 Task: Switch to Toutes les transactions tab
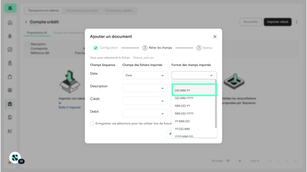(x=69, y=32)
